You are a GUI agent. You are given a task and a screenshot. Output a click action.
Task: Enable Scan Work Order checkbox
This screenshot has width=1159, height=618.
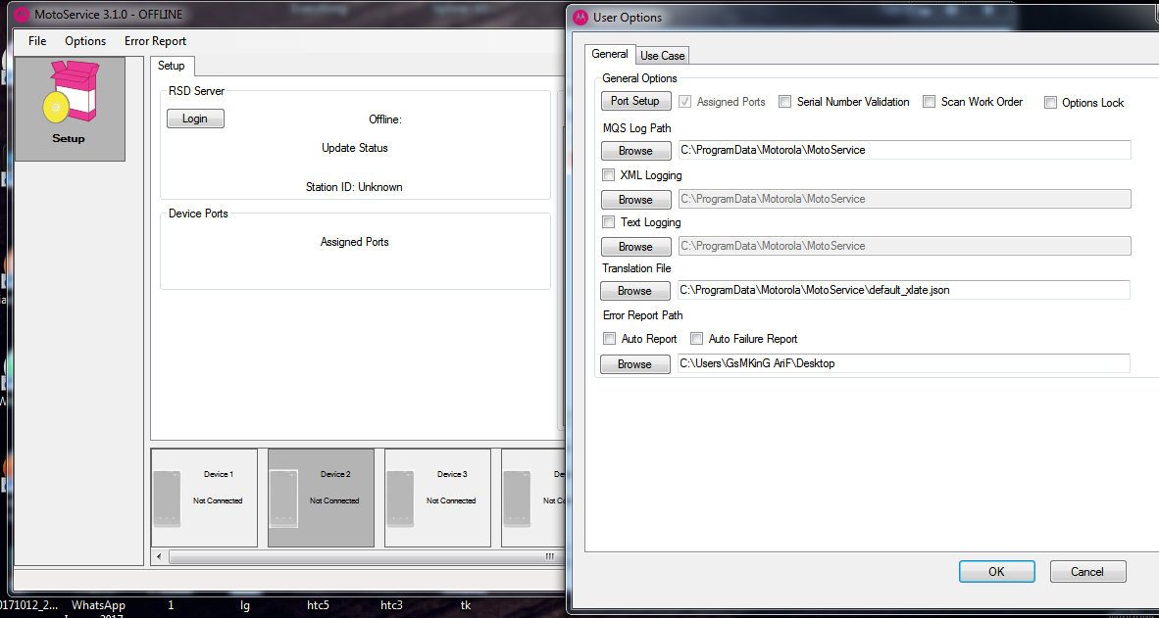[930, 102]
